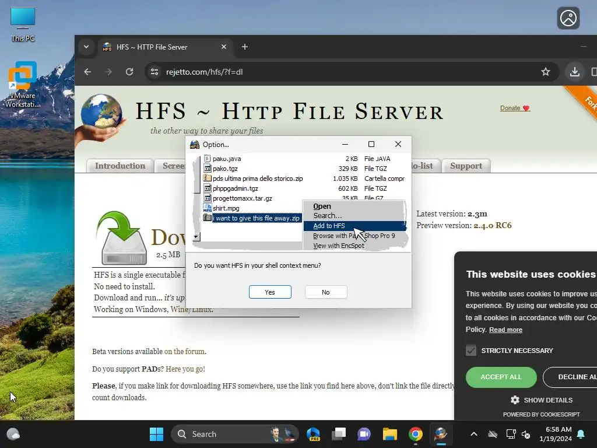Click the network display tray icon
The height and width of the screenshot is (448, 597).
[x=510, y=434]
